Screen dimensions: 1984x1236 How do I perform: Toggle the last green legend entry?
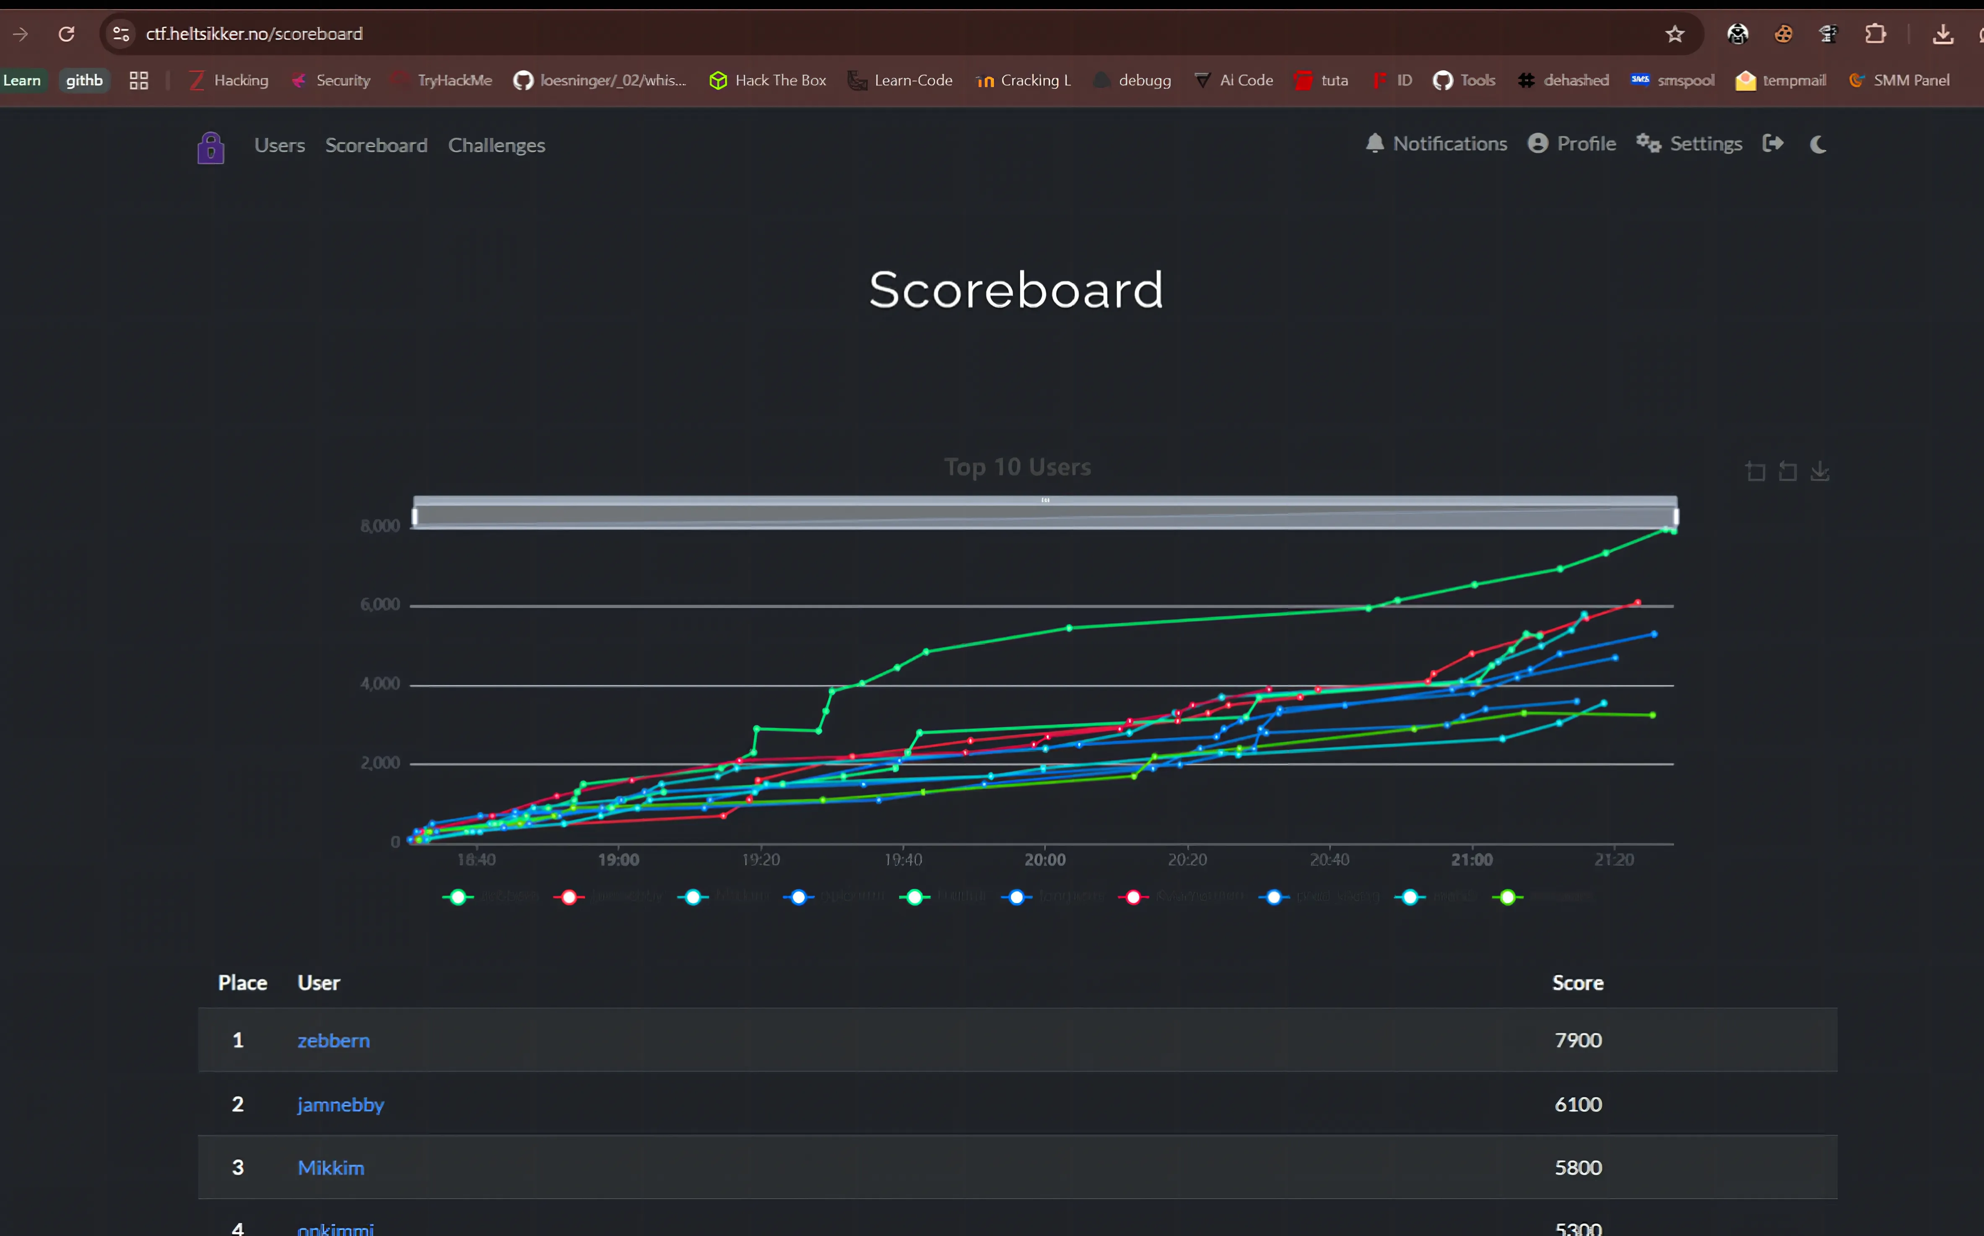tap(1507, 897)
